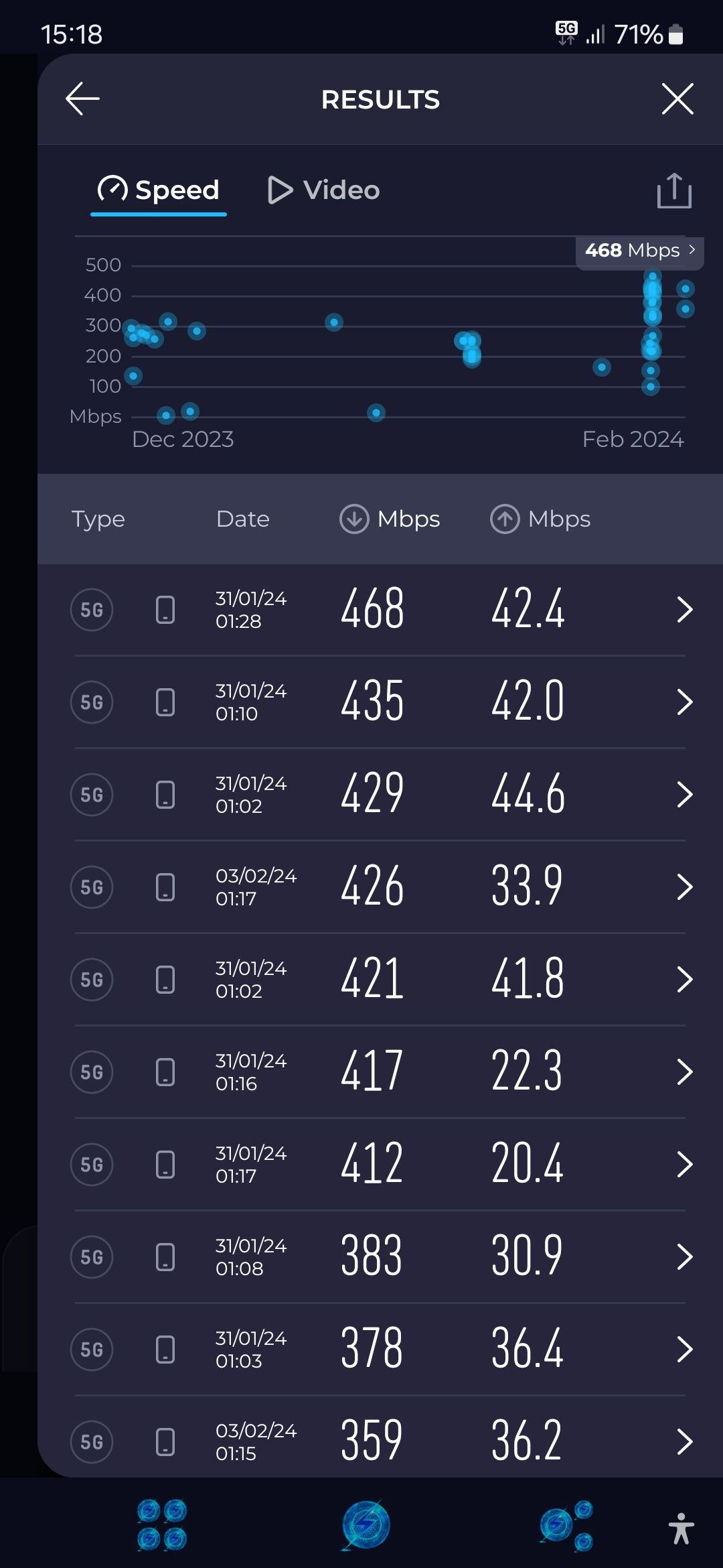Close the Results screen with X
Image resolution: width=723 pixels, height=1568 pixels.
click(677, 99)
